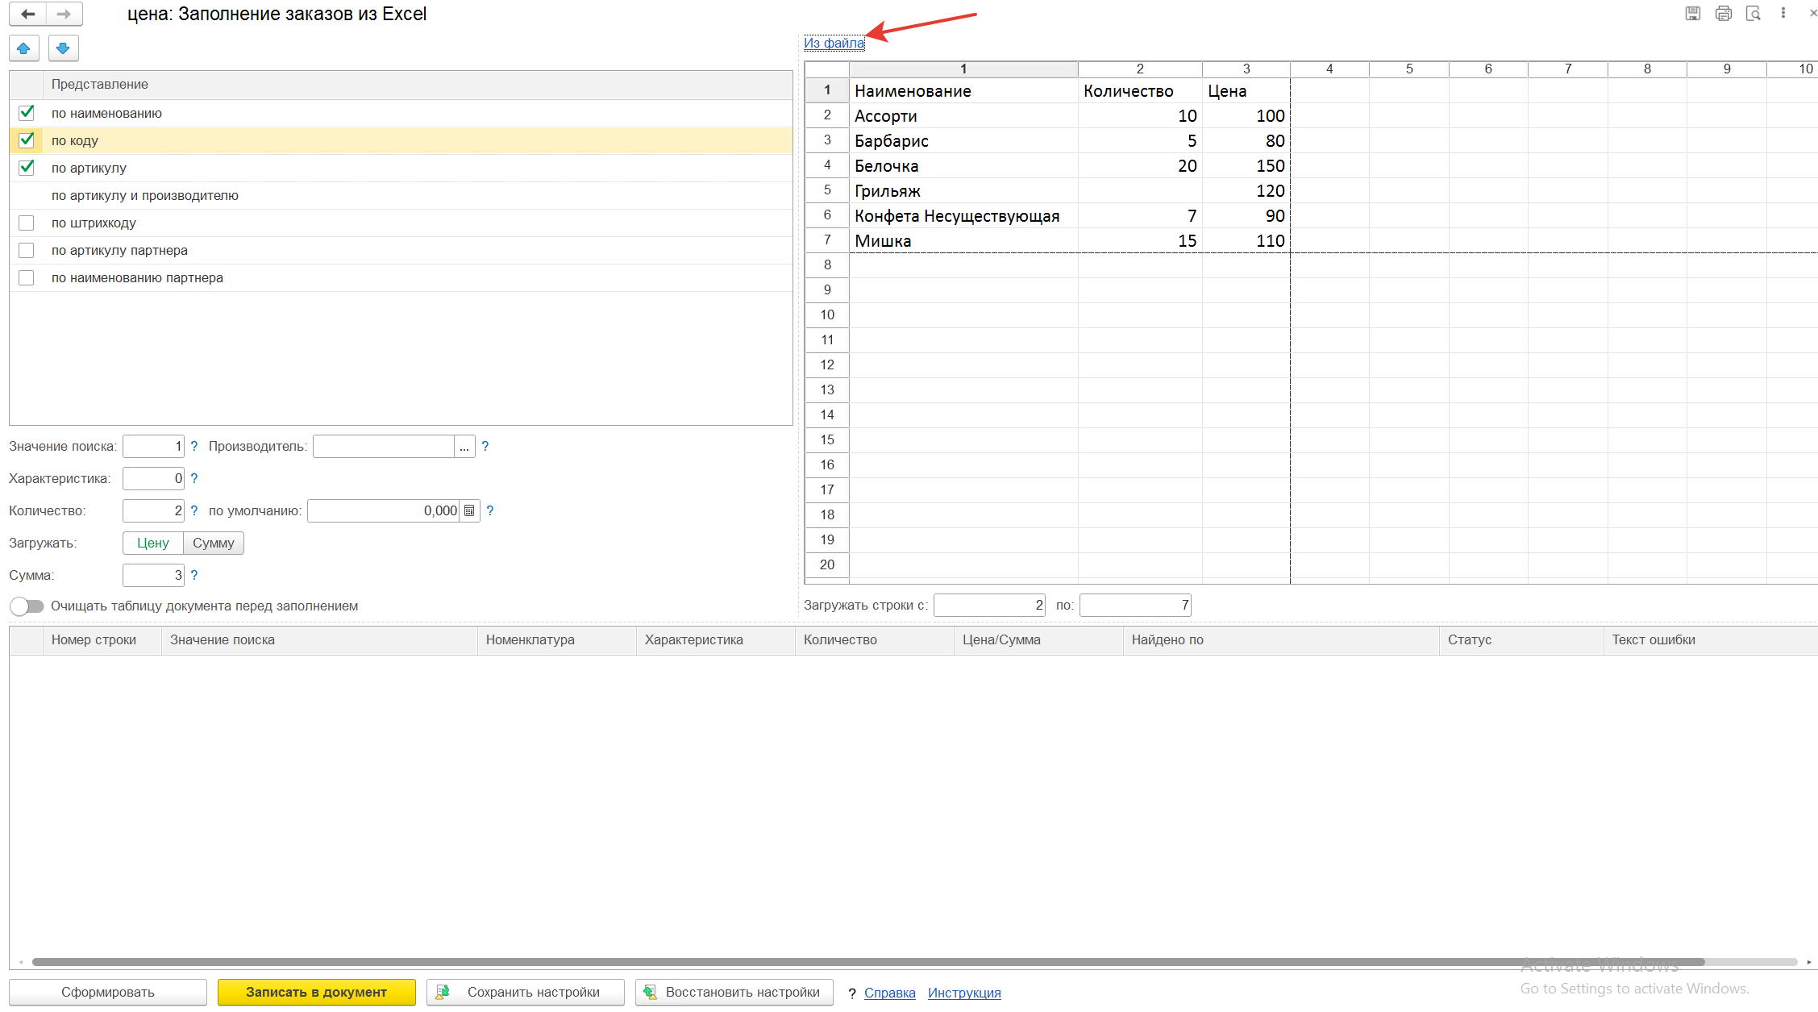Click the print icon at top right
Screen dimensions: 1818x1012
[1723, 13]
